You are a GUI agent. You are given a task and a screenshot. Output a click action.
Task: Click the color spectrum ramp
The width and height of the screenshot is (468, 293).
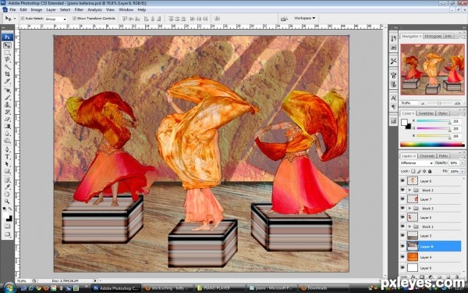point(432,145)
